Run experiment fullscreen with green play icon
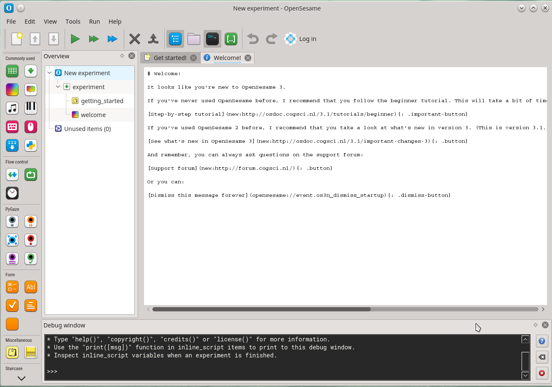 coord(75,39)
